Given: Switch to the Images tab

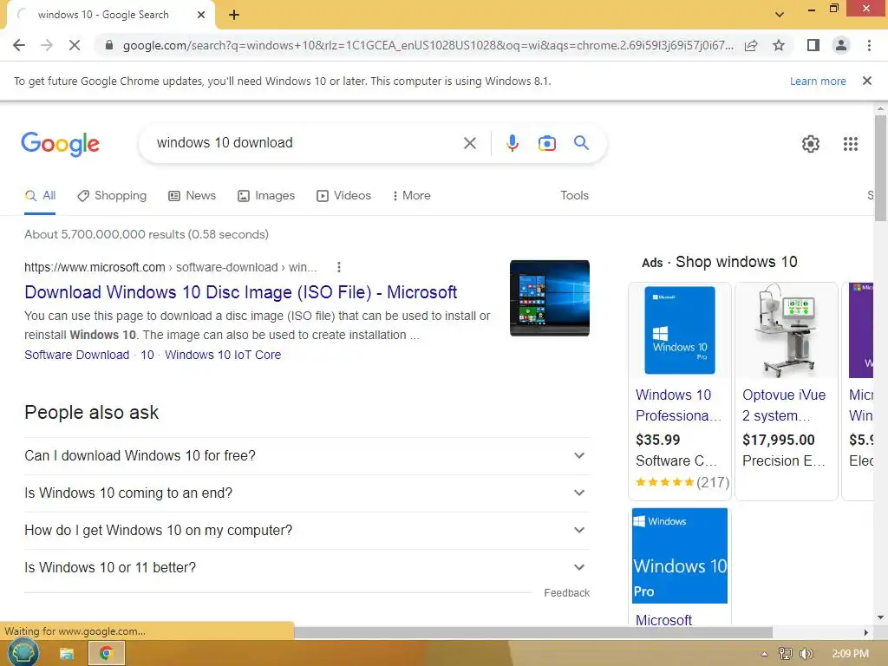Looking at the screenshot, I should 267,196.
